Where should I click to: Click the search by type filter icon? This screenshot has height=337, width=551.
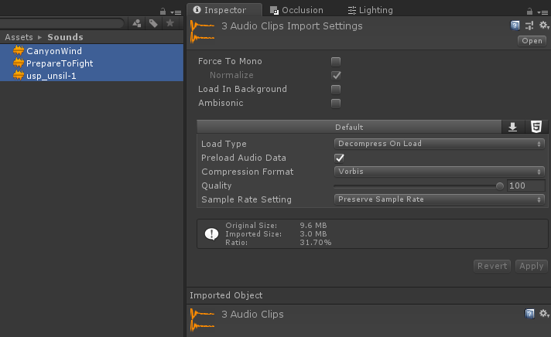(137, 23)
